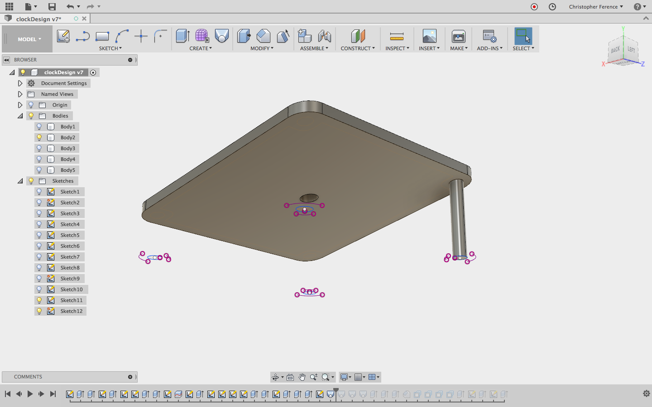652x407 pixels.
Task: Open the MODEL workspace dropdown
Action: tap(29, 39)
